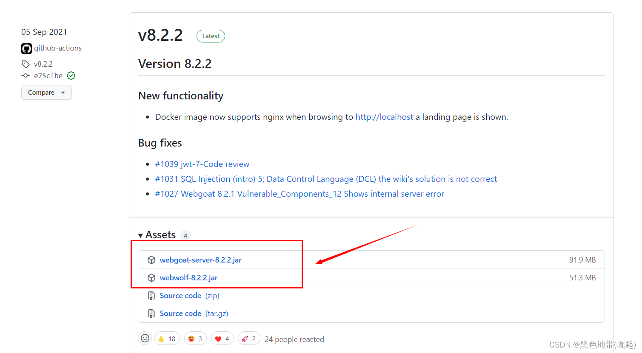Open commit e75cfbe

48,76
